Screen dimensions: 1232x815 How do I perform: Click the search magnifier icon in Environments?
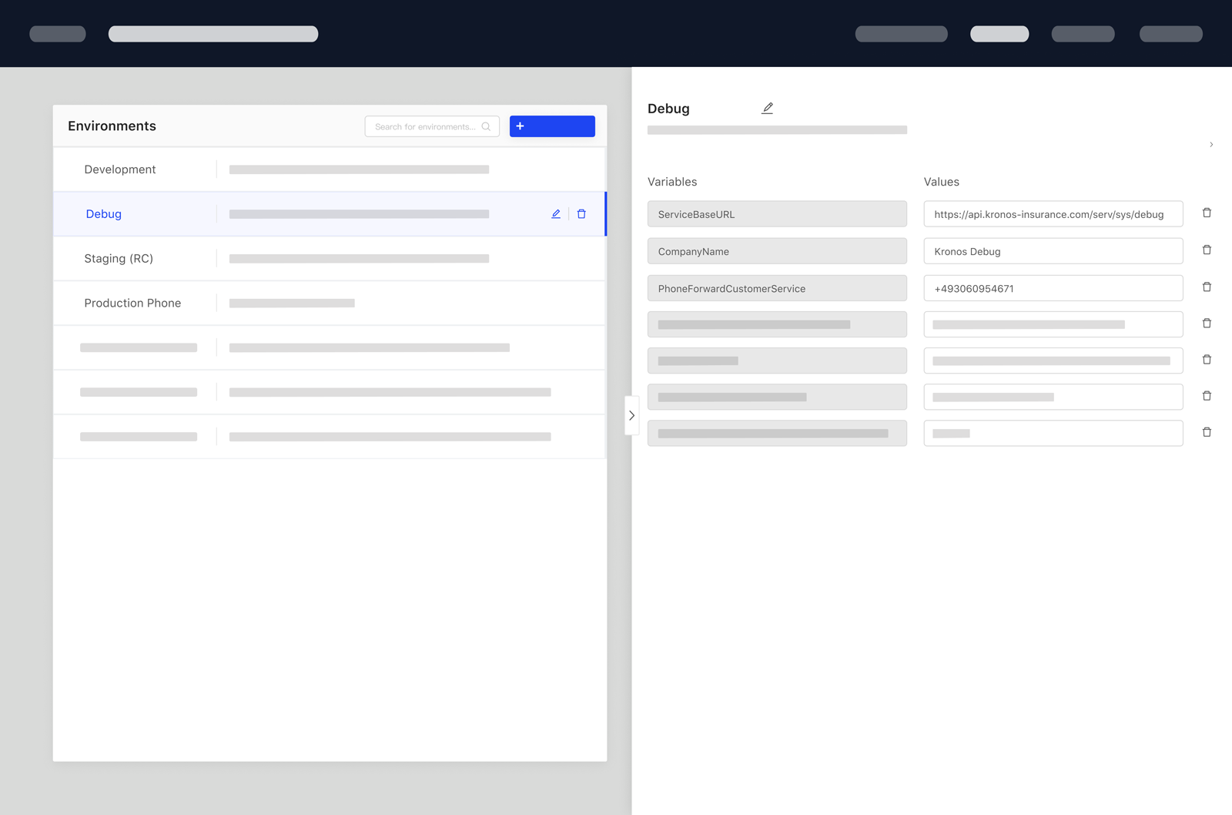click(486, 126)
